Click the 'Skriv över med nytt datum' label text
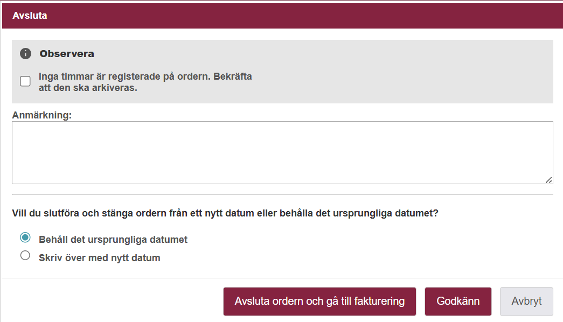This screenshot has height=322, width=563. tap(100, 258)
